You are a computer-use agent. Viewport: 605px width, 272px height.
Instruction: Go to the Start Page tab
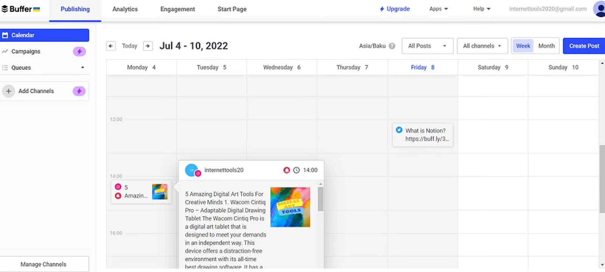232,9
